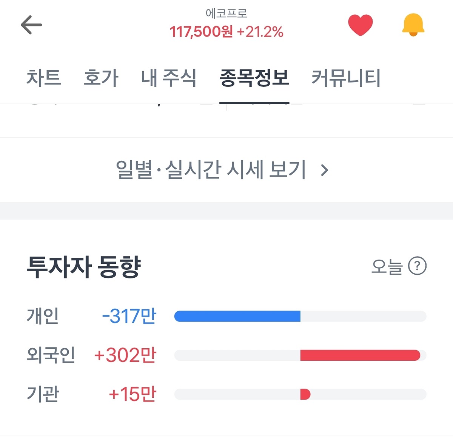Click the small red 기관 bar
Screen dimensions: 453x446
305,394
